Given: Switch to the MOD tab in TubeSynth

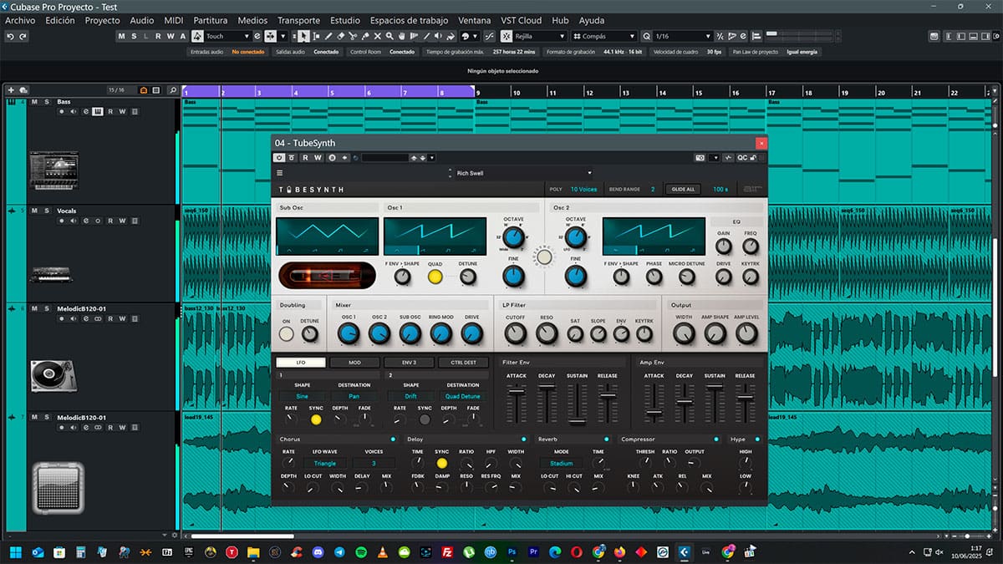Looking at the screenshot, I should pyautogui.click(x=354, y=363).
